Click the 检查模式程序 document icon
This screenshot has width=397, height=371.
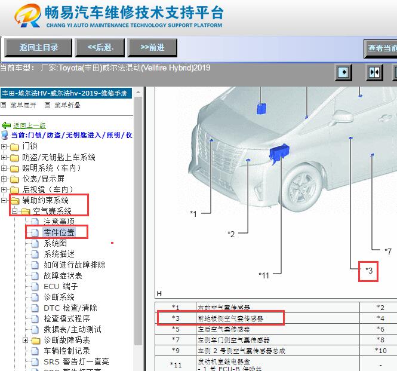pos(35,319)
